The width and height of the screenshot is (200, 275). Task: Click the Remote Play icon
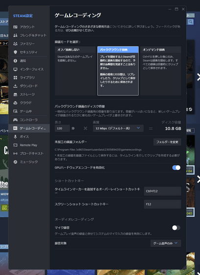[x=15, y=145]
